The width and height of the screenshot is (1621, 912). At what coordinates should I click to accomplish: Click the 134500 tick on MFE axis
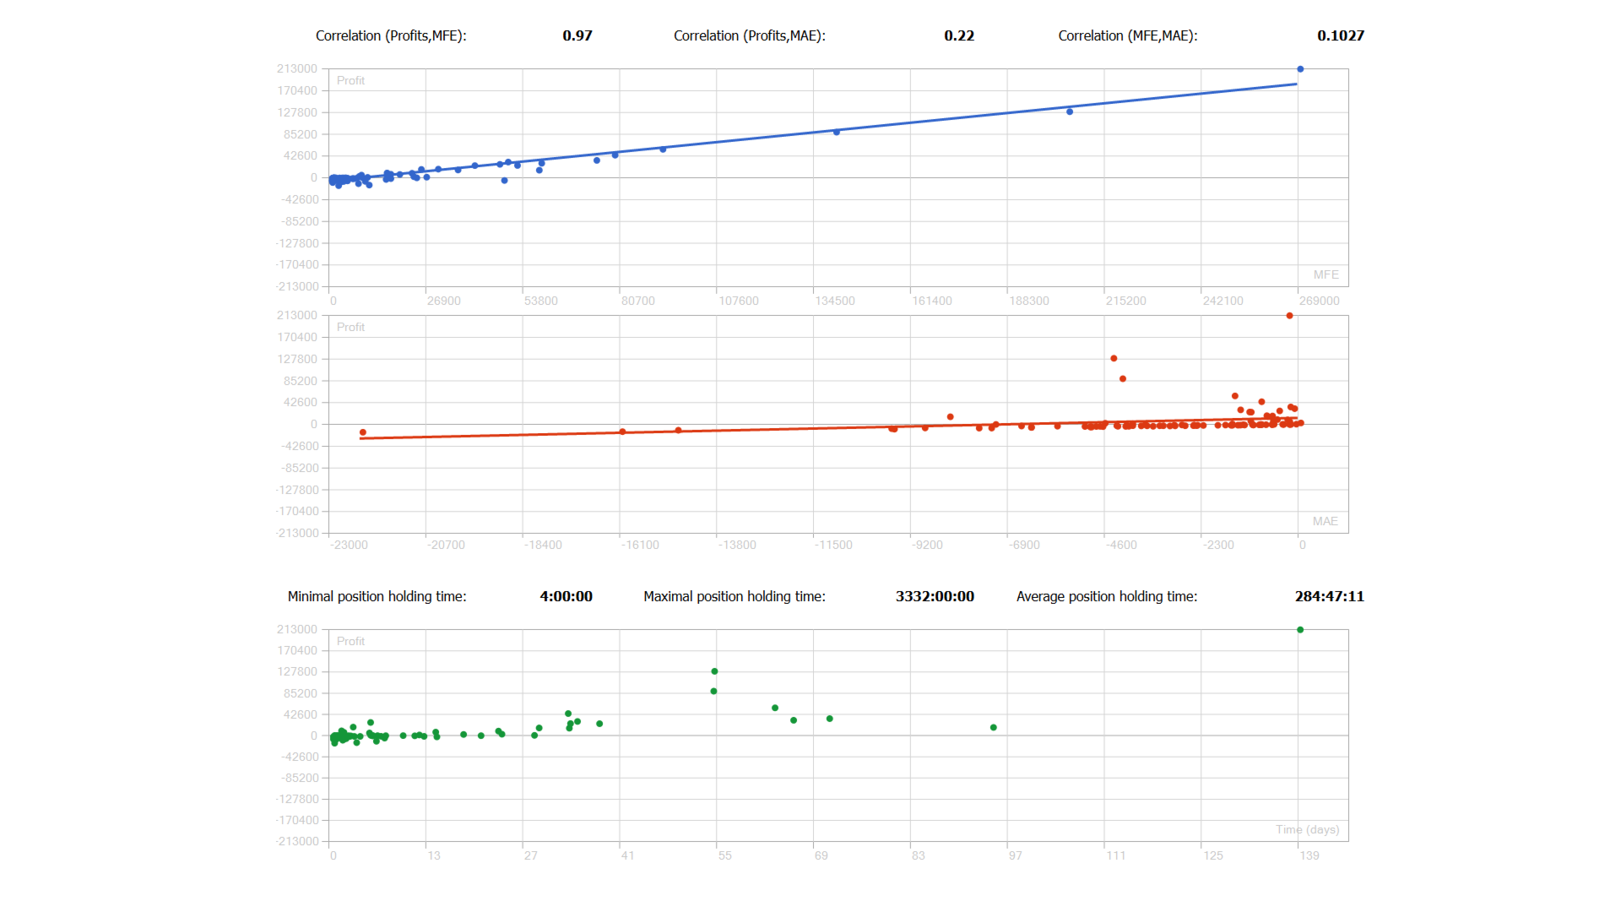(834, 301)
